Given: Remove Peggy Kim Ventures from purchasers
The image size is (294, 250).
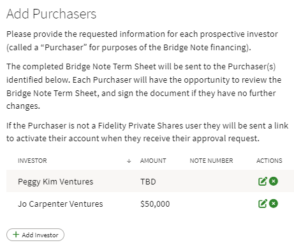Looking at the screenshot, I should coord(274,181).
